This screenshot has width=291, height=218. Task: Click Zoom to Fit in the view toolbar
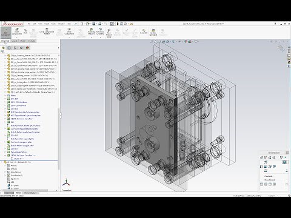coord(152,42)
